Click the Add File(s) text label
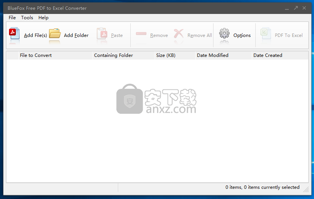 35,35
